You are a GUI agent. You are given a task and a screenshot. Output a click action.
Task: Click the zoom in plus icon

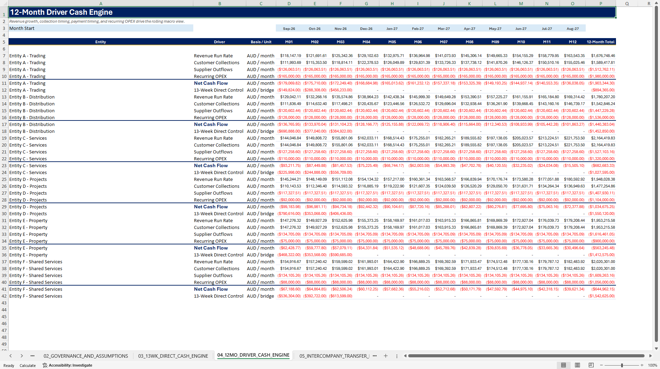(x=642, y=365)
